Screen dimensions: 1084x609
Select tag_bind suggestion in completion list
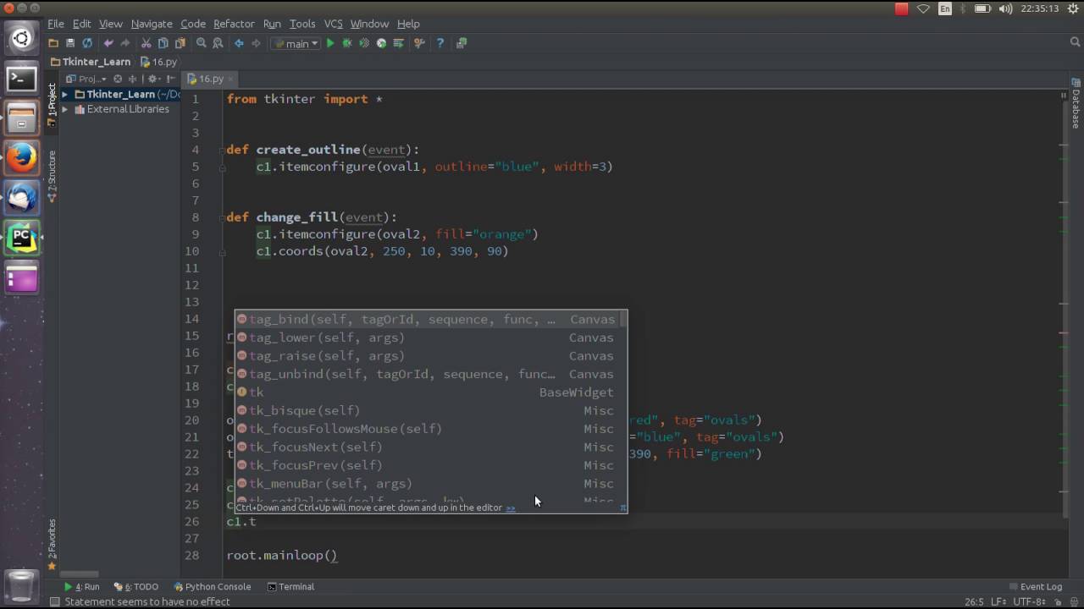point(428,319)
